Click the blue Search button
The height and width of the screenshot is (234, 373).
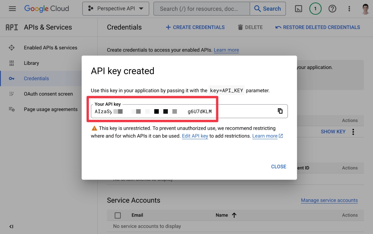[x=268, y=9]
